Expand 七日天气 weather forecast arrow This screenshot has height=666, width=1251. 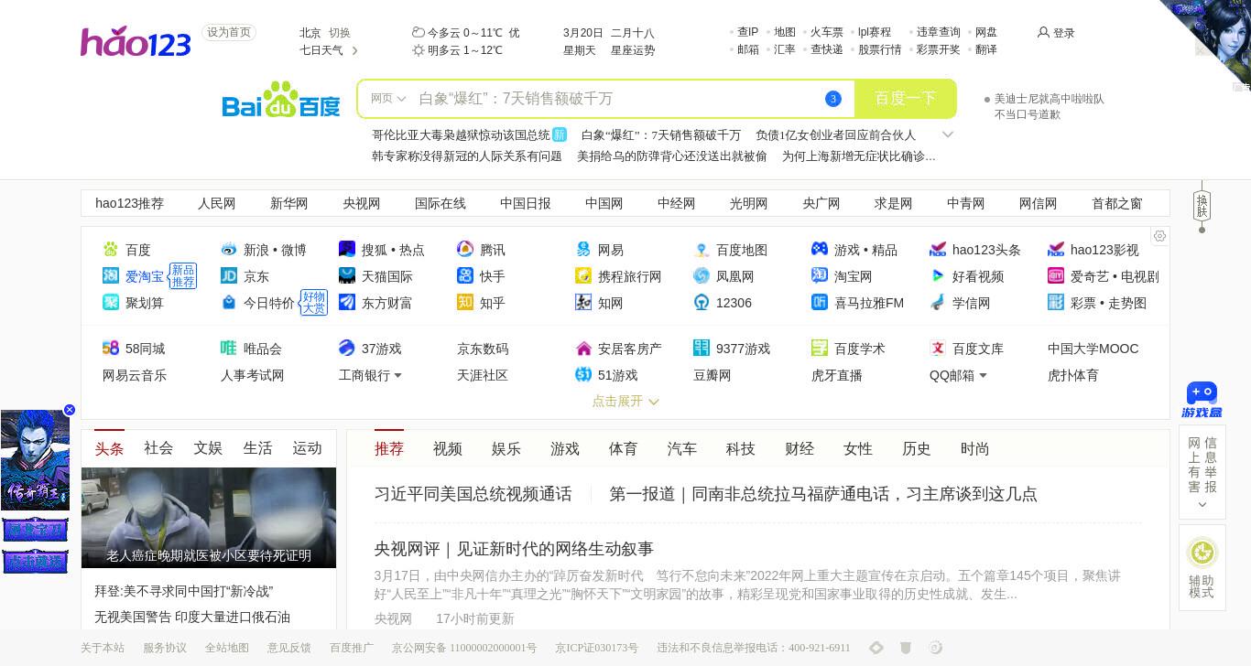coord(354,50)
